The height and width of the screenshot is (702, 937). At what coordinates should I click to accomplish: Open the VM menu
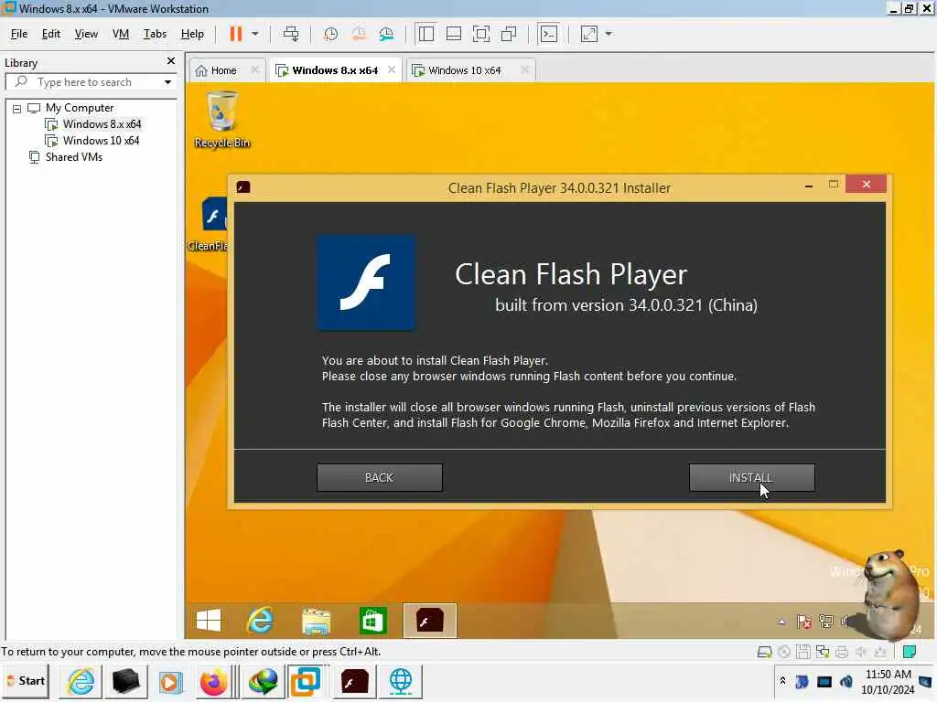tap(121, 34)
